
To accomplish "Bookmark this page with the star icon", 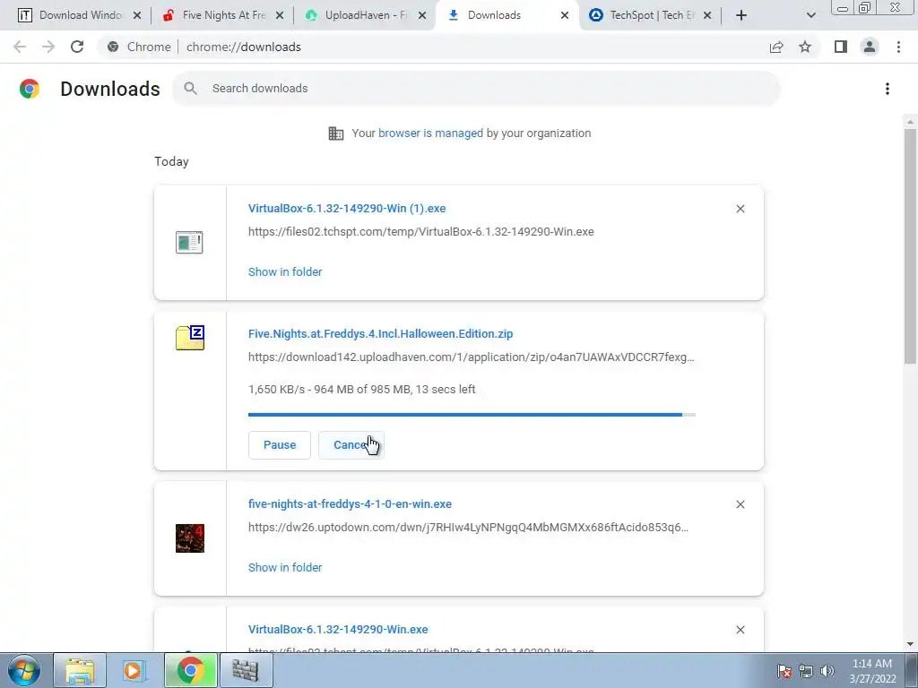I will coord(805,47).
